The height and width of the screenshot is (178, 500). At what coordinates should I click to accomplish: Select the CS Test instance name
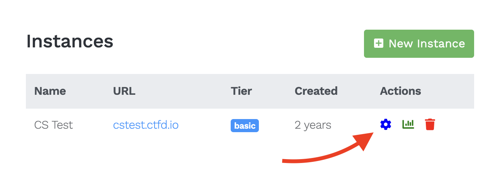53,125
